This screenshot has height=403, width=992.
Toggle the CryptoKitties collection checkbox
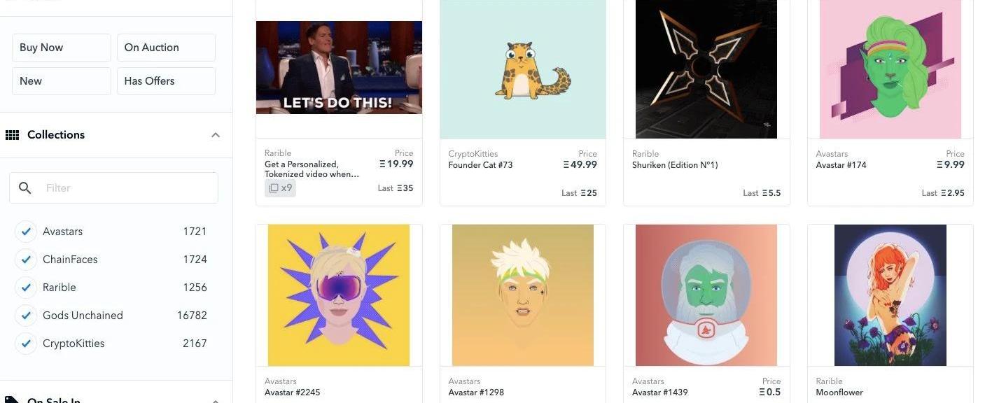(26, 344)
